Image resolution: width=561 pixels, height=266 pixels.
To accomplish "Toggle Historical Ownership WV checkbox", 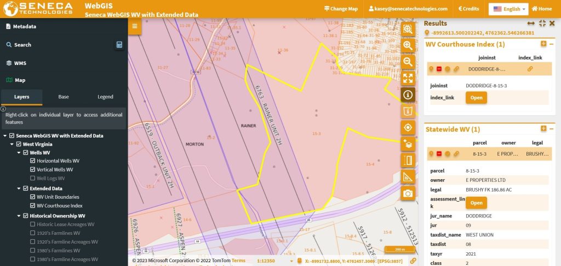I will 25,216.
